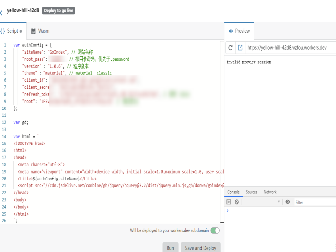Image resolution: width=336 pixels, height=252 pixels.
Task: Select the Preview tab
Action: click(x=239, y=31)
